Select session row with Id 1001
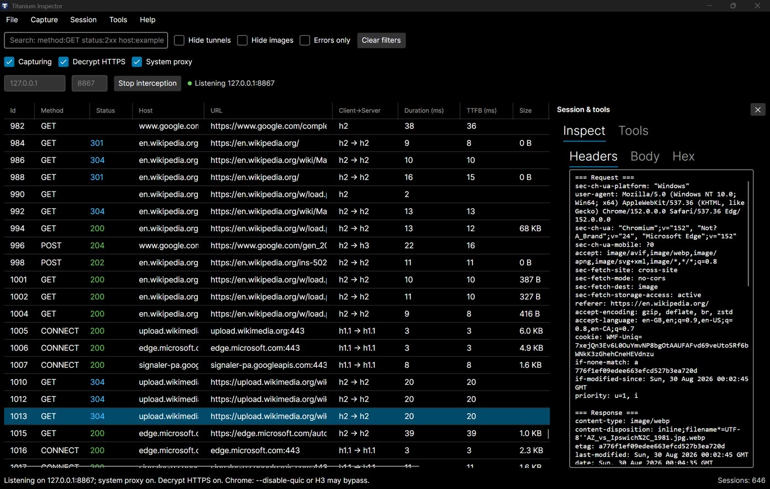 click(x=277, y=280)
